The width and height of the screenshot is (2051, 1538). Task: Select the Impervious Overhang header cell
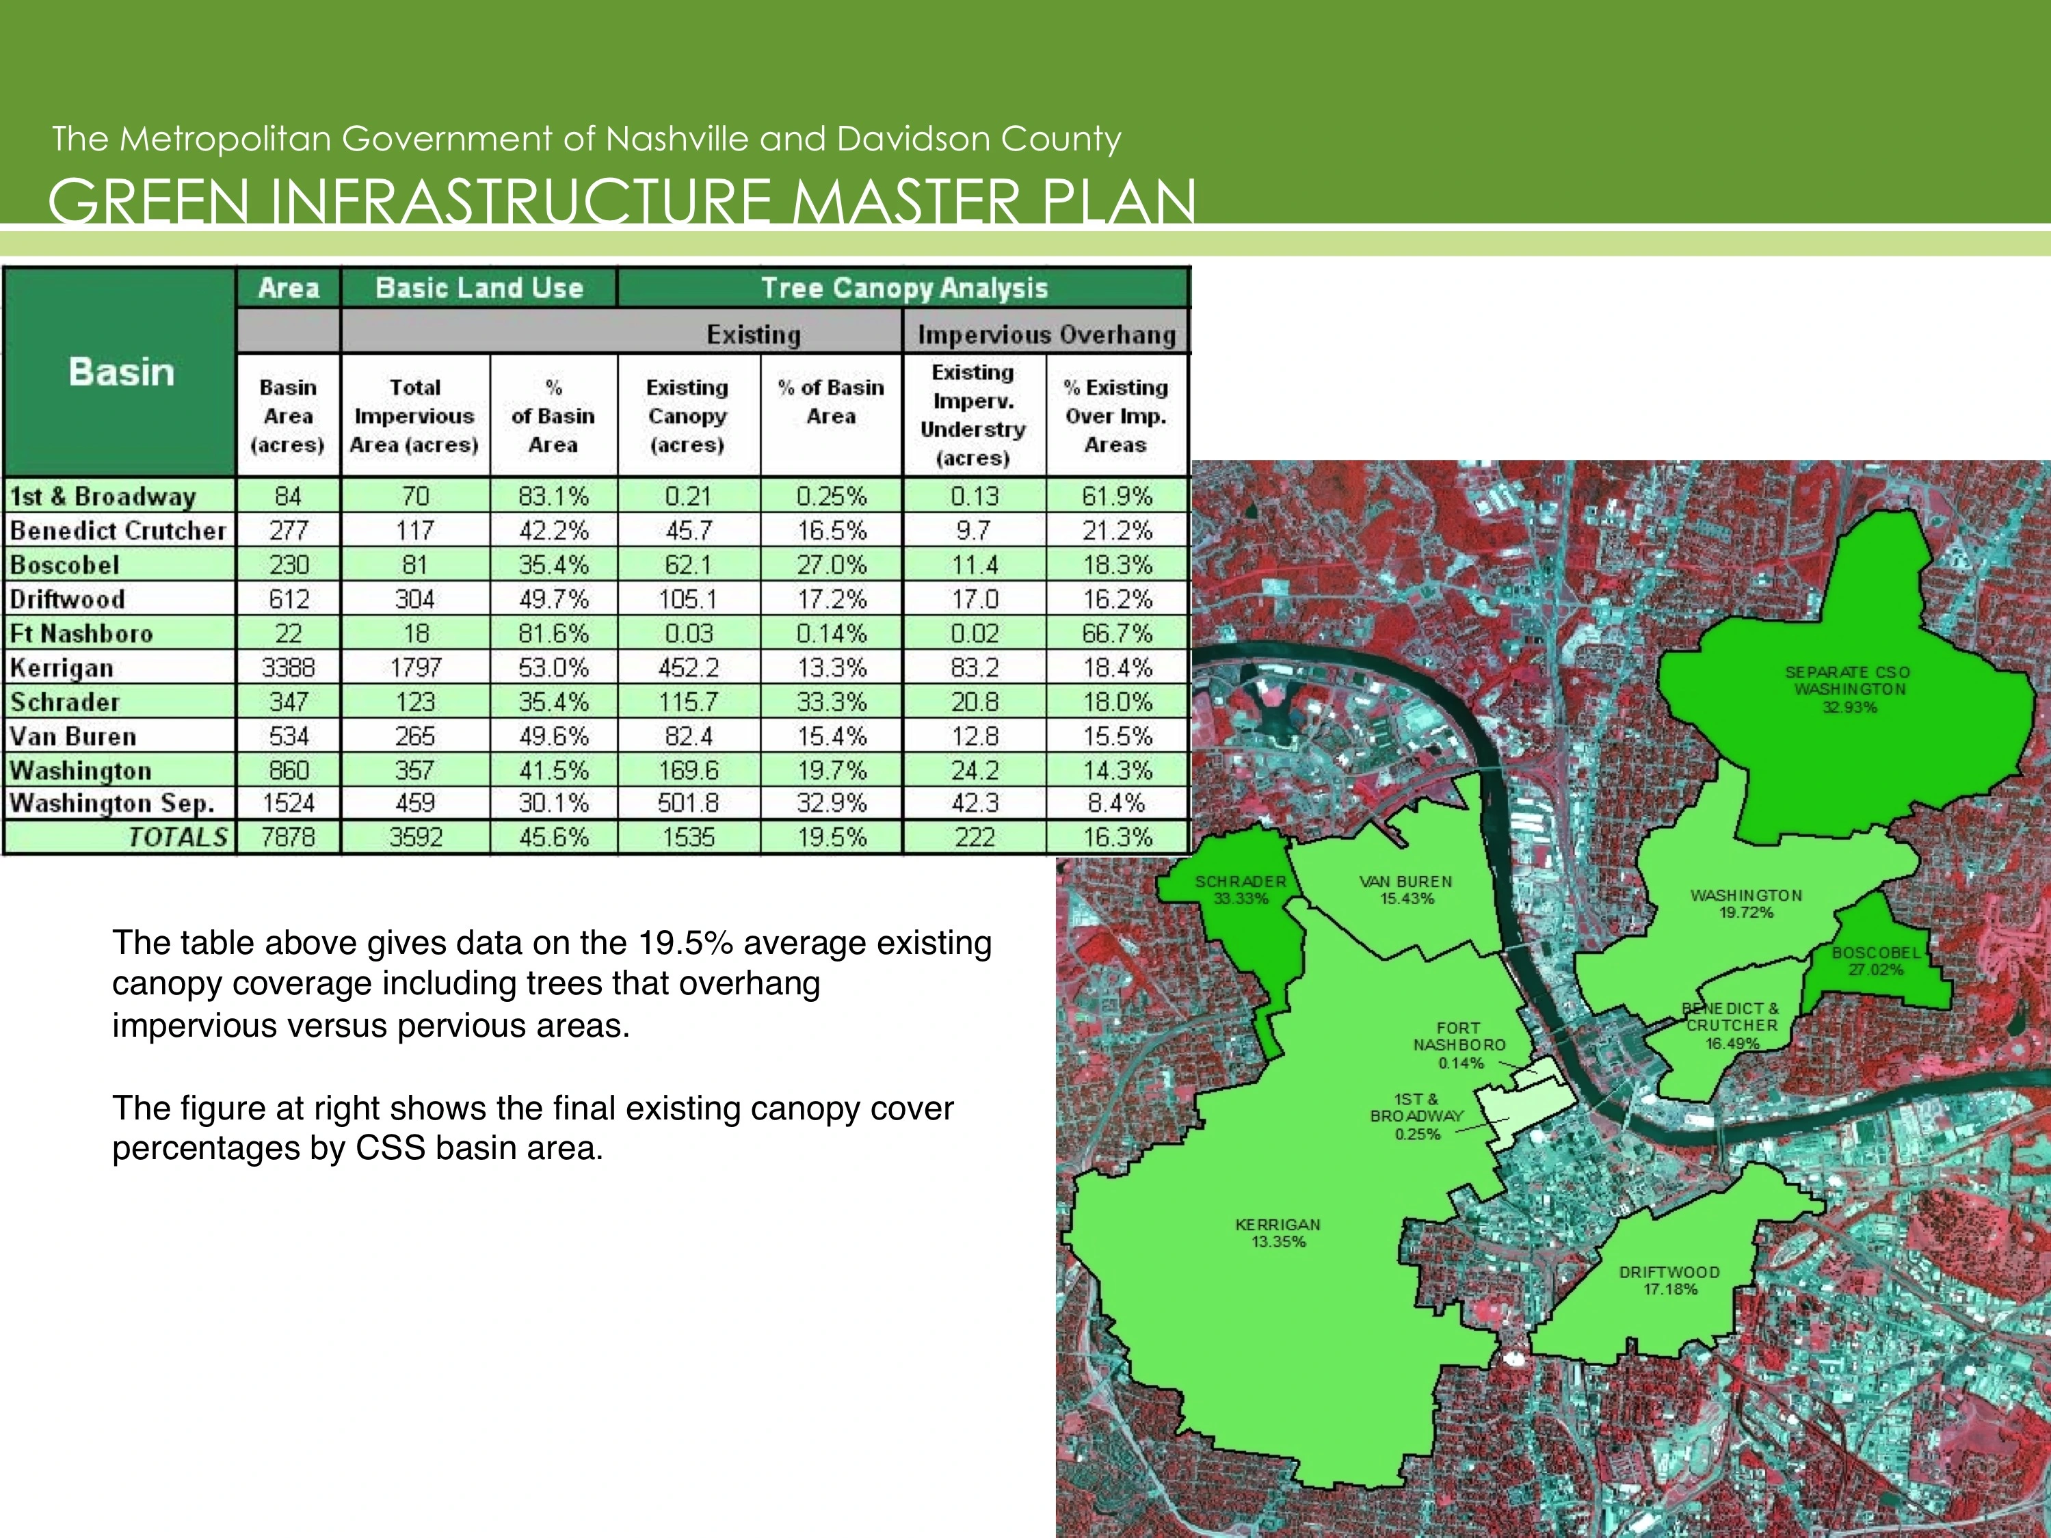[x=1047, y=334]
